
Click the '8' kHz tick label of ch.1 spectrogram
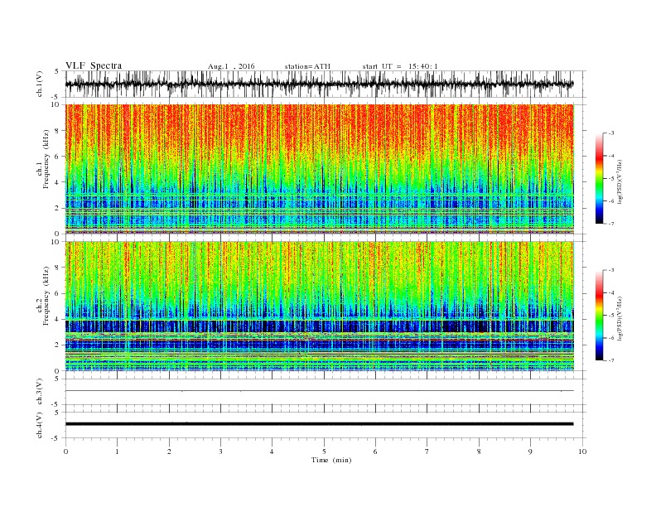coord(57,131)
